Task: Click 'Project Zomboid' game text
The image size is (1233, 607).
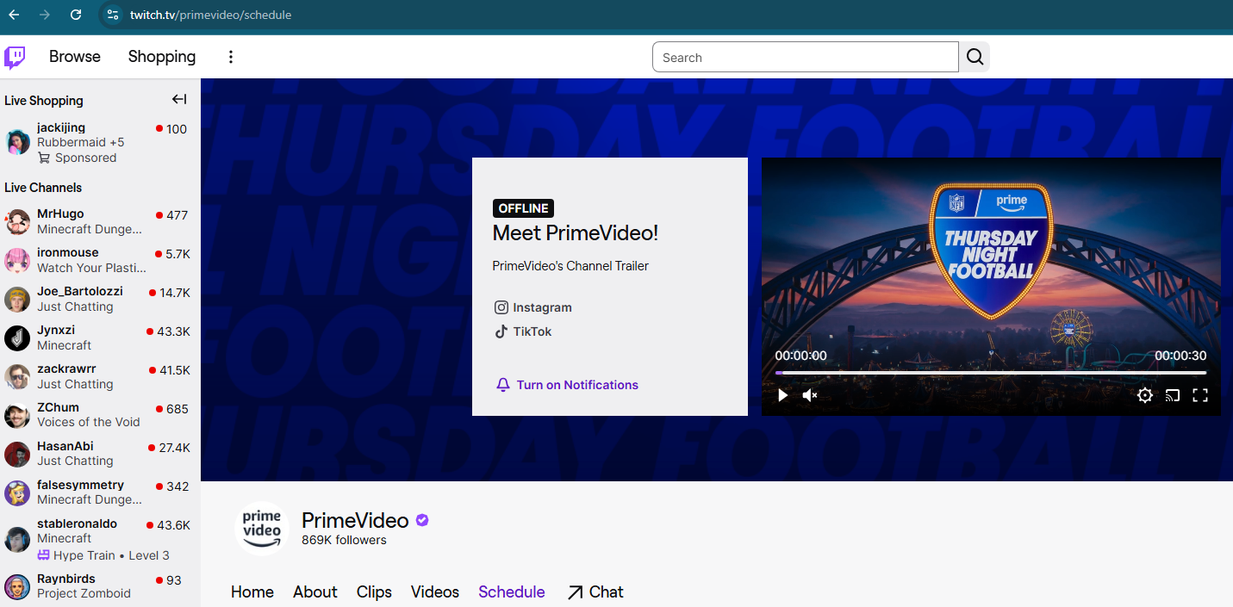Action: click(84, 593)
